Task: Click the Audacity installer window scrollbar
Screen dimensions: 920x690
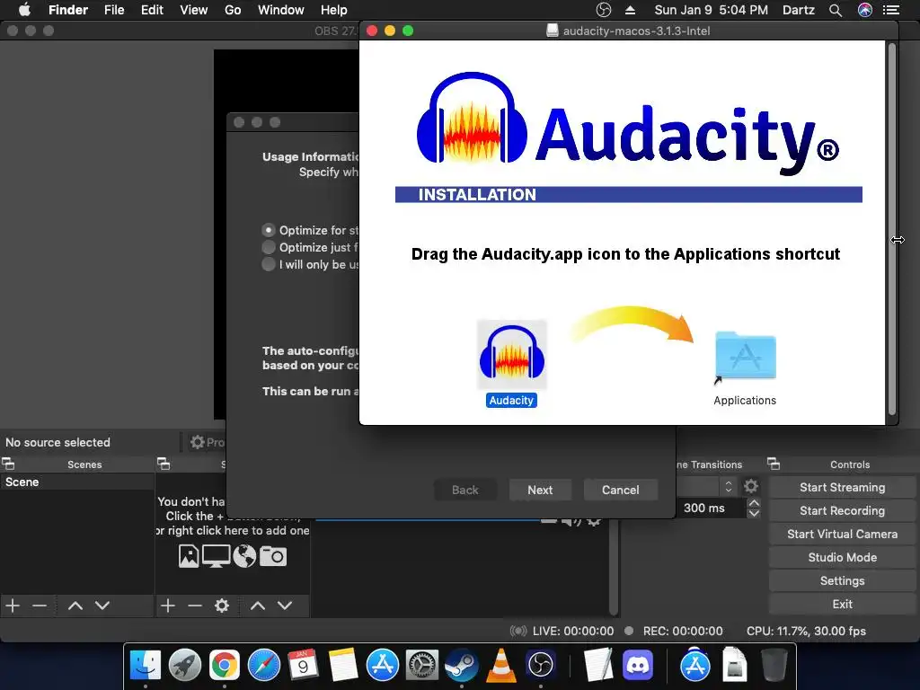Action: (892, 229)
